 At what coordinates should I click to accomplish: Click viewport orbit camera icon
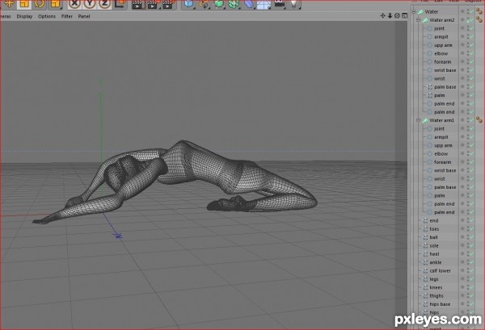(397, 15)
